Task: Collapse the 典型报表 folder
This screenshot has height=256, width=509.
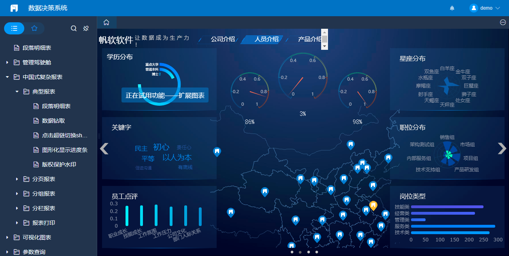Action: (17, 92)
